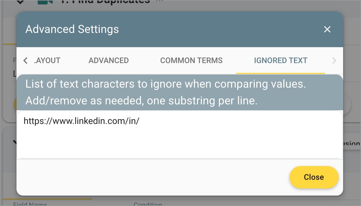Click the yellow Close button
Viewport: 361px width, 206px height.
point(314,177)
